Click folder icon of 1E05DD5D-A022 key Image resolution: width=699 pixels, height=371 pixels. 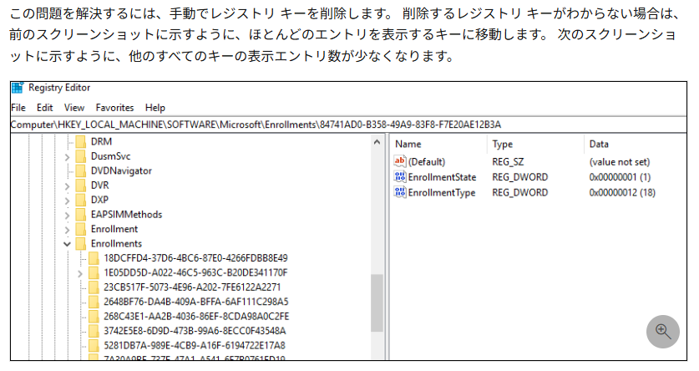[94, 273]
